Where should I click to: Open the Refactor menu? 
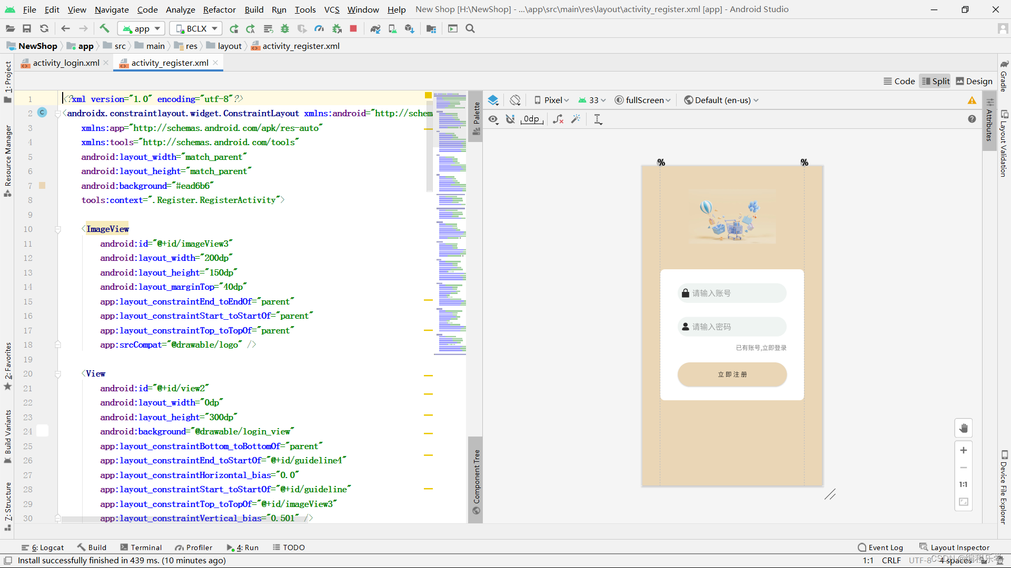219,9
